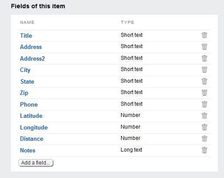Screen dimensions: 224x178
Task: Click the trash icon for Notes field
Action: tap(204, 150)
